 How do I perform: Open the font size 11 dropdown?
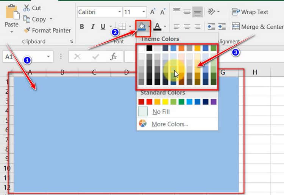coord(144,12)
